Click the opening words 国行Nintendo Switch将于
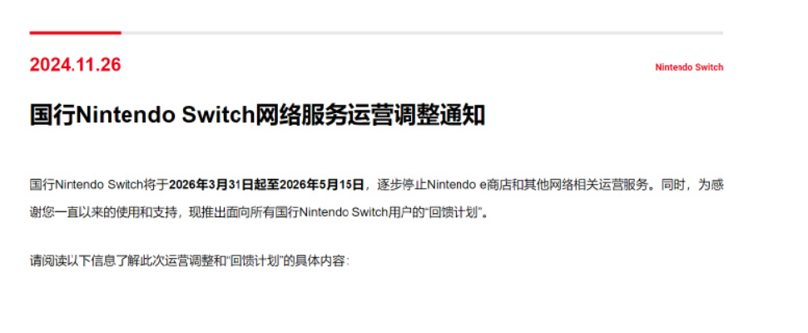 coord(99,184)
